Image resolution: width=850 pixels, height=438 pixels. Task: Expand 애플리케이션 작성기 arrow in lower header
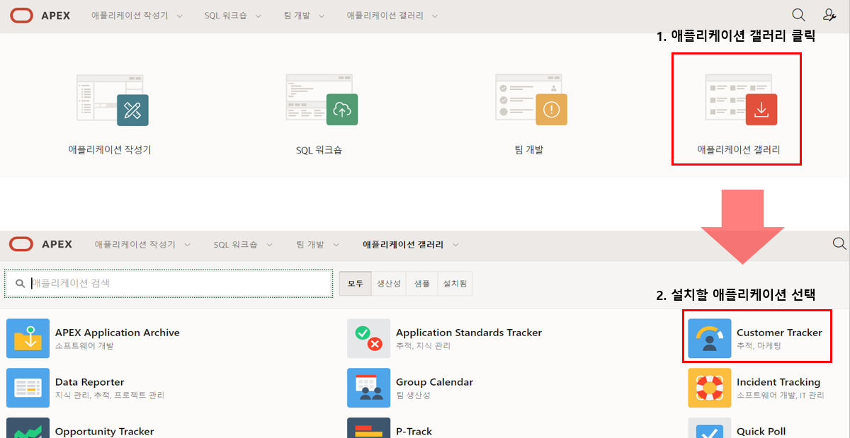[187, 245]
